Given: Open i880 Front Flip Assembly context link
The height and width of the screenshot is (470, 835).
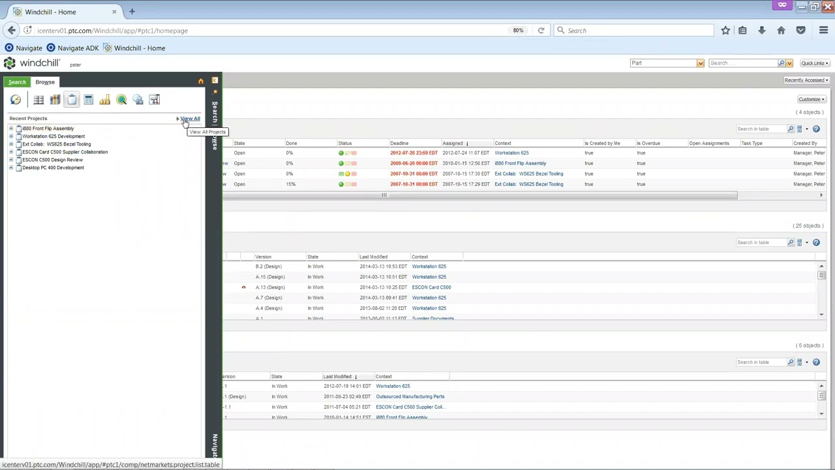Looking at the screenshot, I should (521, 163).
